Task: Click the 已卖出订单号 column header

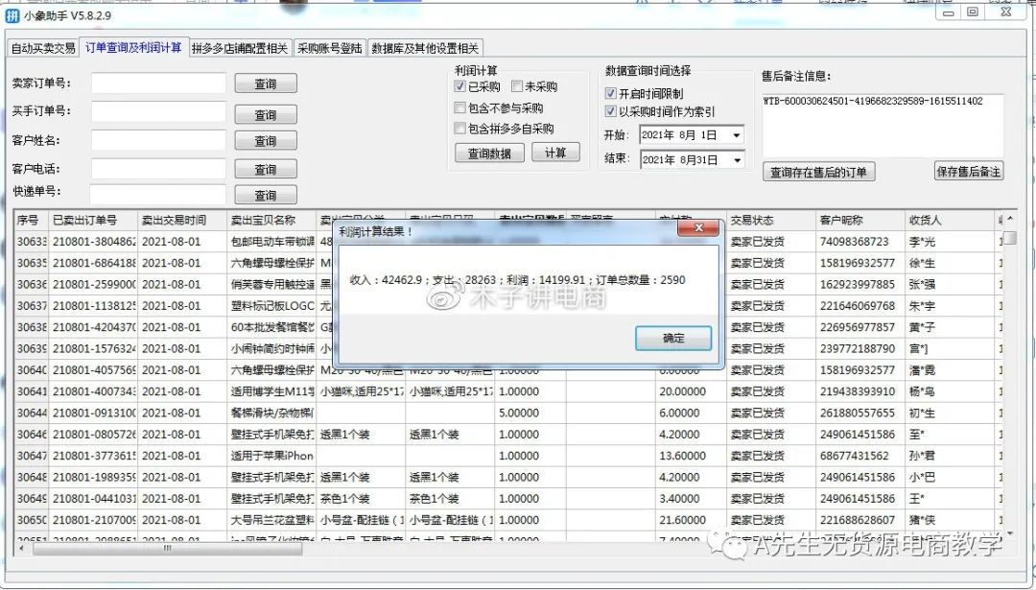Action: pyautogui.click(x=93, y=220)
